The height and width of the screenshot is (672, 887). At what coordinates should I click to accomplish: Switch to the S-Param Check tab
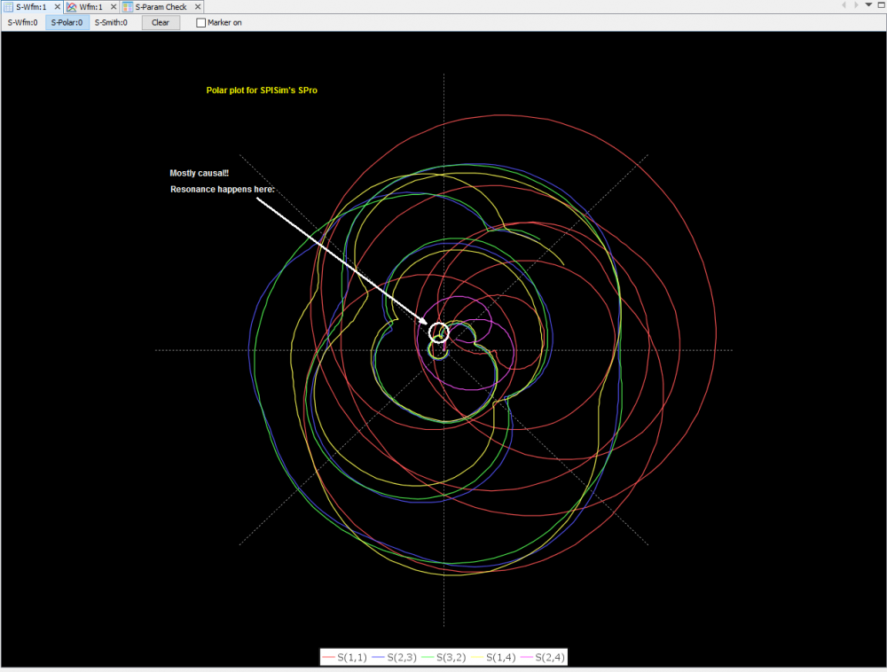point(161,6)
